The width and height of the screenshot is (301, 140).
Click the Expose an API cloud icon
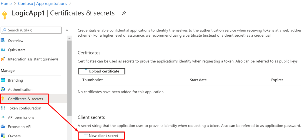coord(3,126)
